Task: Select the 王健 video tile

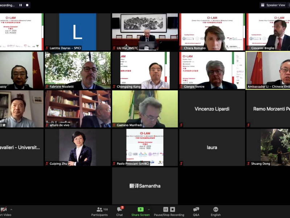Action: pyautogui.click(x=22, y=109)
